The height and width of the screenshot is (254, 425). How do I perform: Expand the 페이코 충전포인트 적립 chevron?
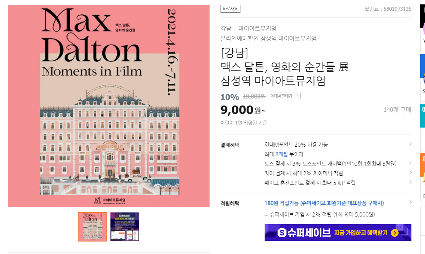[410, 182]
